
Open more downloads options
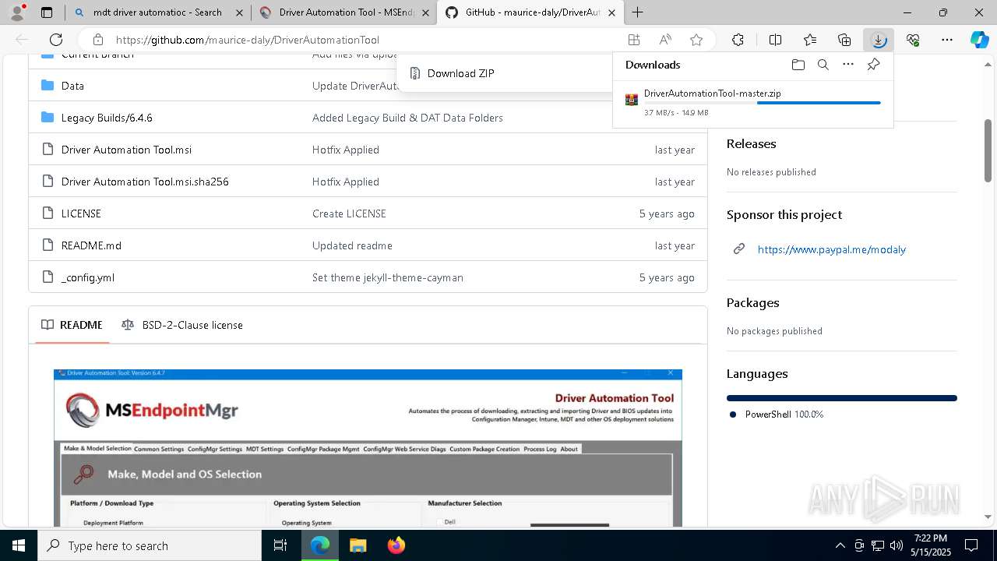pos(848,65)
